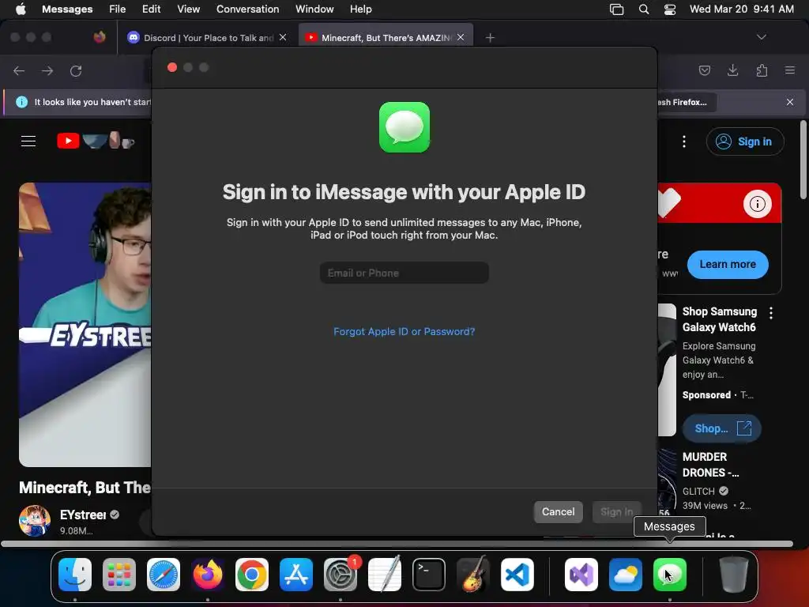The width and height of the screenshot is (809, 607).
Task: Open the Edit menu
Action: pyautogui.click(x=151, y=9)
